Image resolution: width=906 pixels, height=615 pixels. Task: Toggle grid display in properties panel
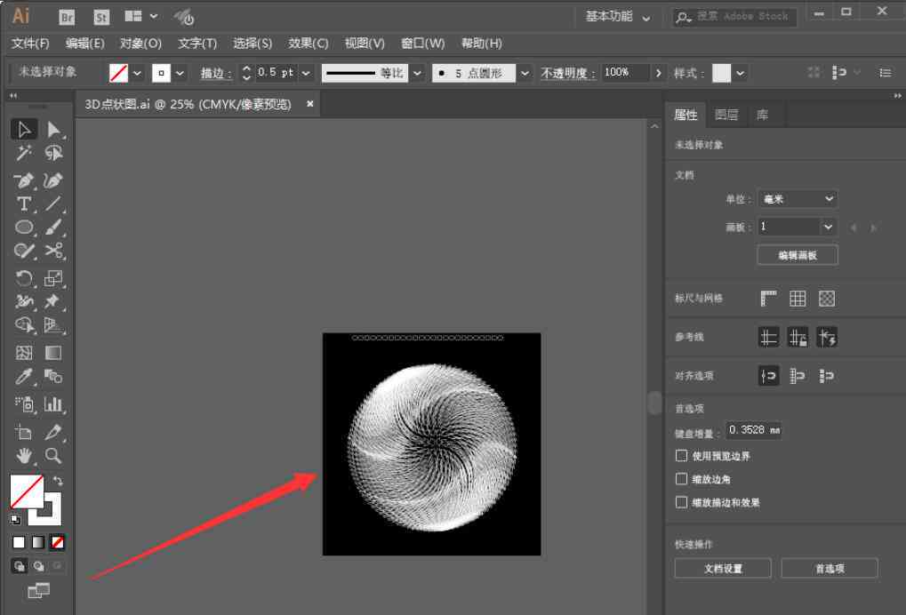(x=798, y=299)
